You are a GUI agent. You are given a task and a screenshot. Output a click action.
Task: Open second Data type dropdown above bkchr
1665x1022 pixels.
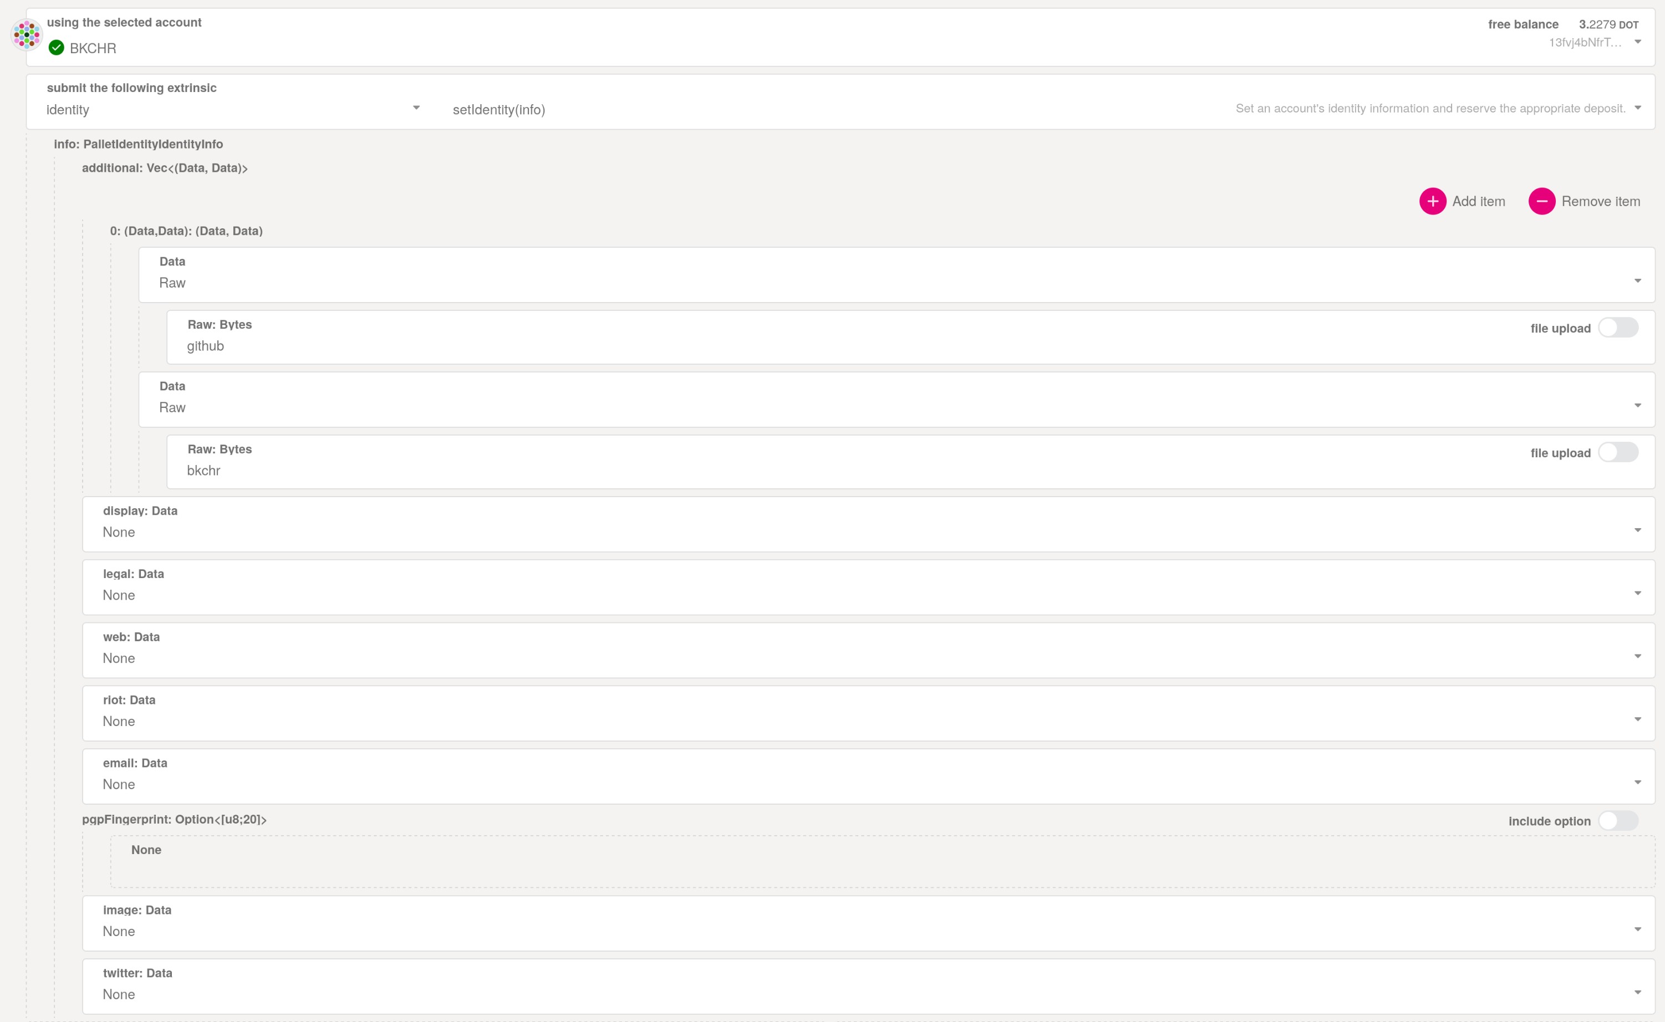[897, 400]
